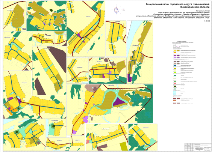Select the mint green legend swatch
The image size is (212, 152).
click(174, 89)
